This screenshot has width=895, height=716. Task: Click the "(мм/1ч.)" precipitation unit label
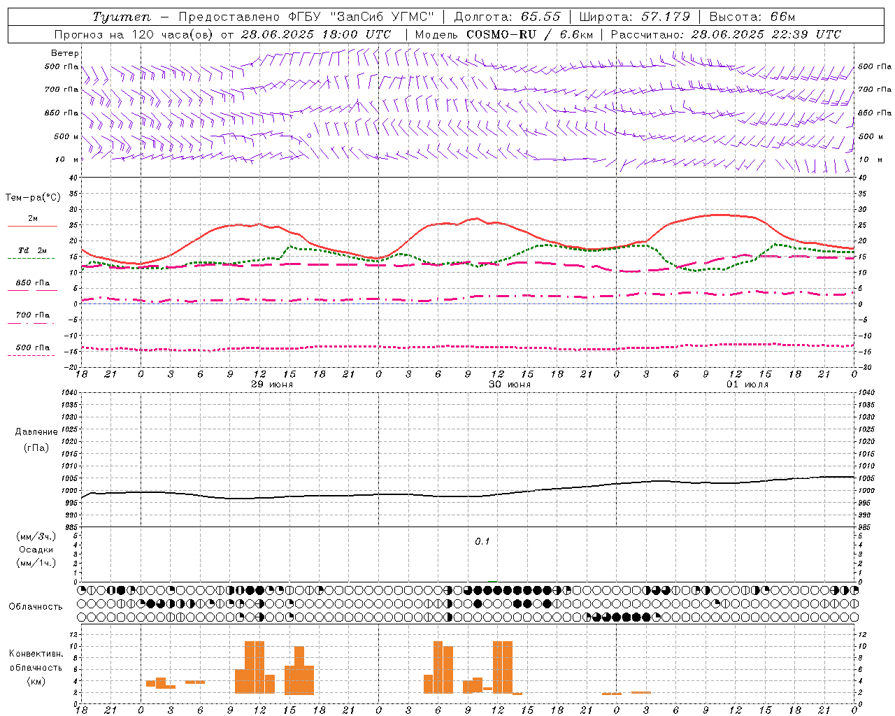(36, 563)
